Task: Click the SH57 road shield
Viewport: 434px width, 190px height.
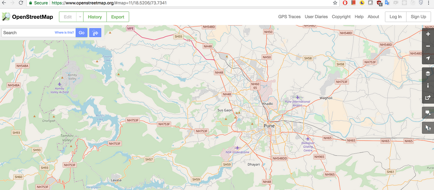Action: 149,159
